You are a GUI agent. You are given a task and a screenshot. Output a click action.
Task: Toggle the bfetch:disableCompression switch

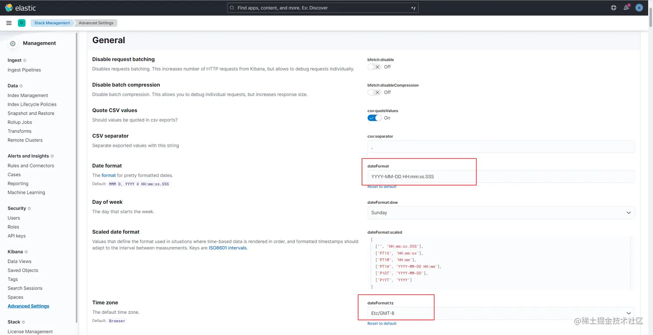[x=374, y=92]
